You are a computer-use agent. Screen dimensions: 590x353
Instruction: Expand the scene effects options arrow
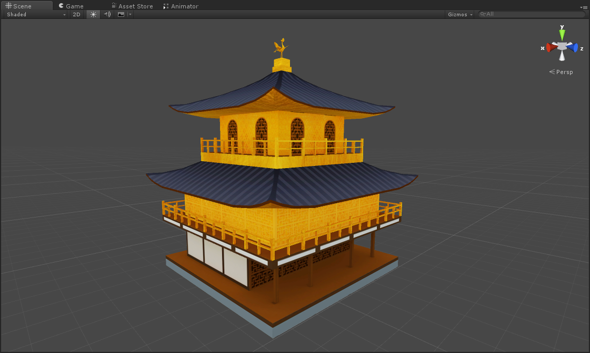[x=130, y=14]
